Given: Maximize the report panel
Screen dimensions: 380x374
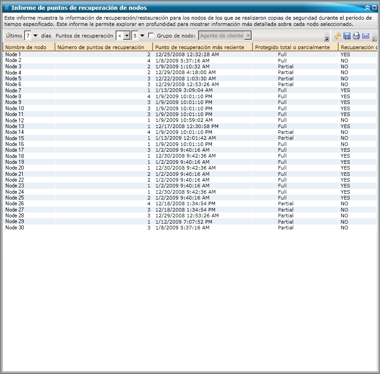Looking at the screenshot, I should coord(374,8).
